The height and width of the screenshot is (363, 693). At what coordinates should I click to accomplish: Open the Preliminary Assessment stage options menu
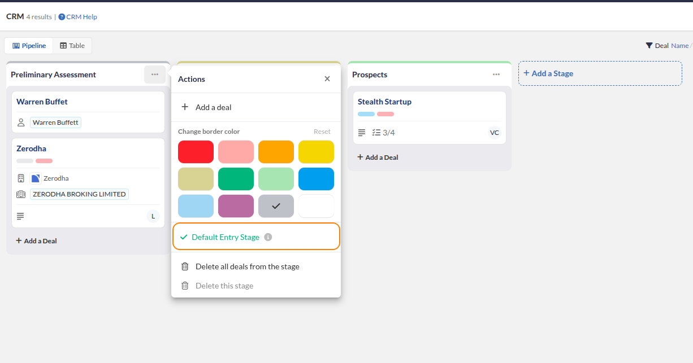coord(154,75)
